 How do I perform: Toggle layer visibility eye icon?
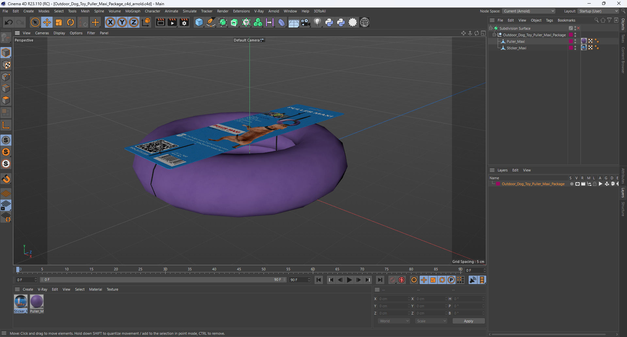577,184
